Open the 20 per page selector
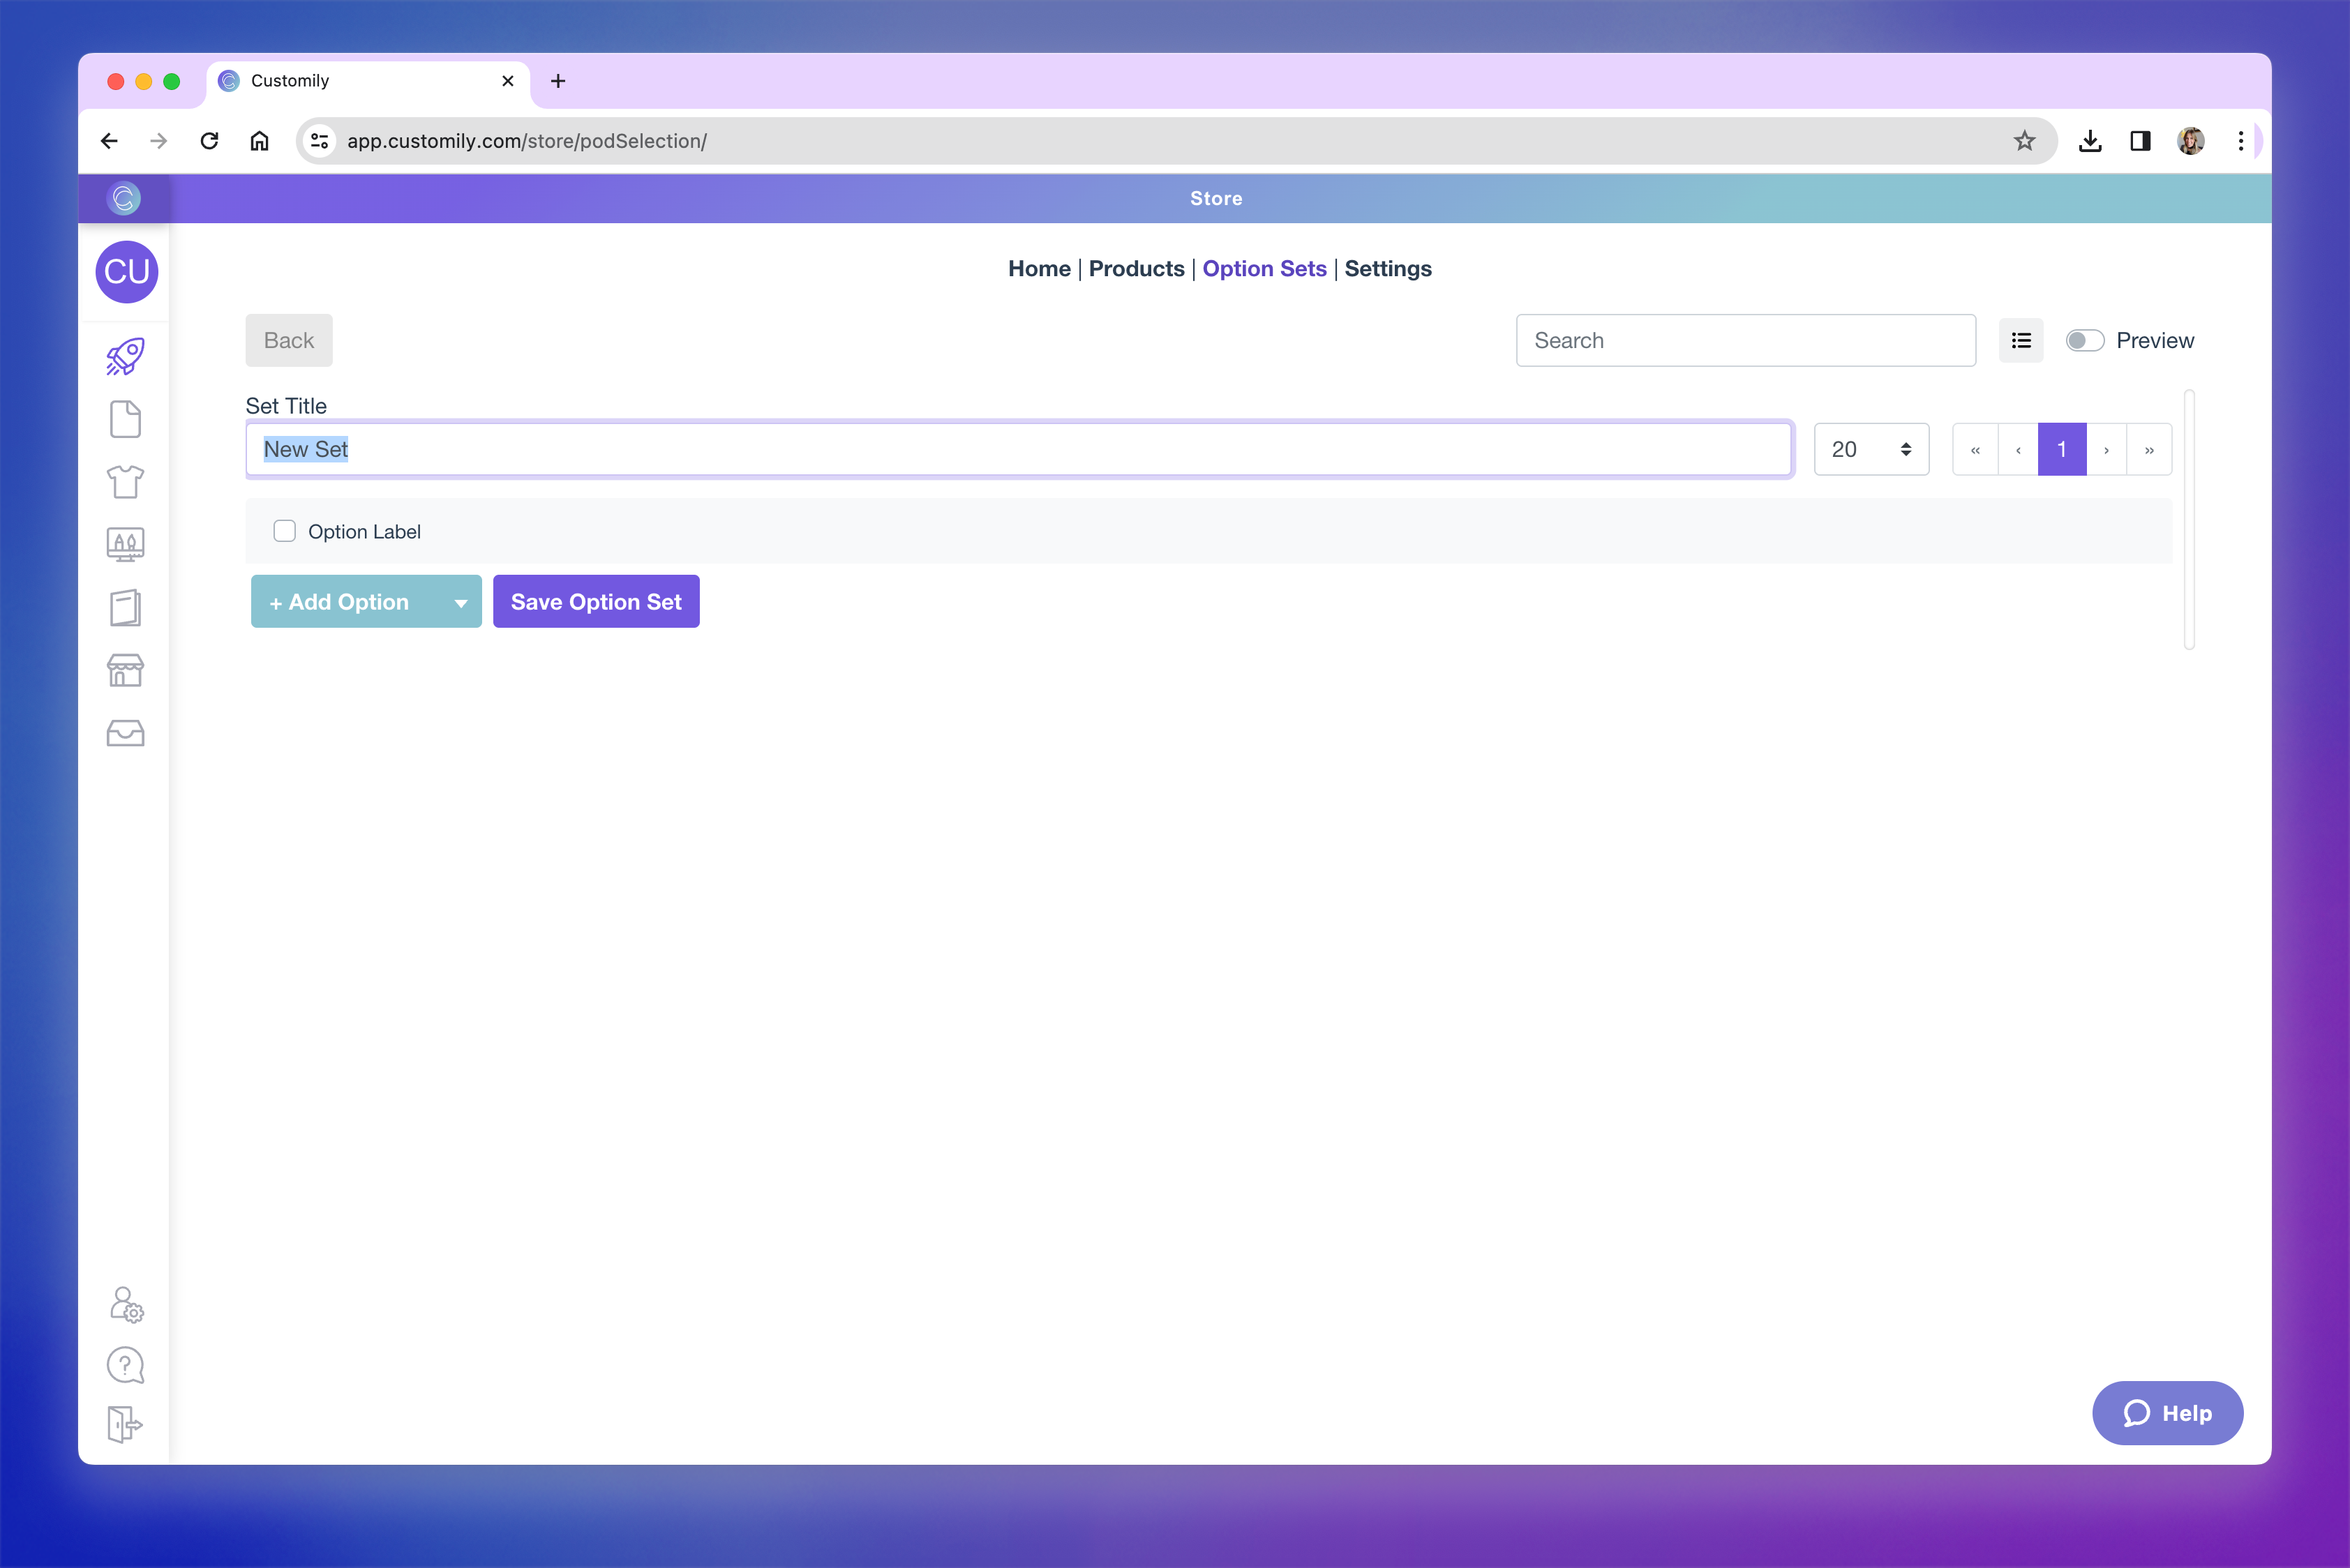Image resolution: width=2350 pixels, height=1568 pixels. pyautogui.click(x=1871, y=450)
